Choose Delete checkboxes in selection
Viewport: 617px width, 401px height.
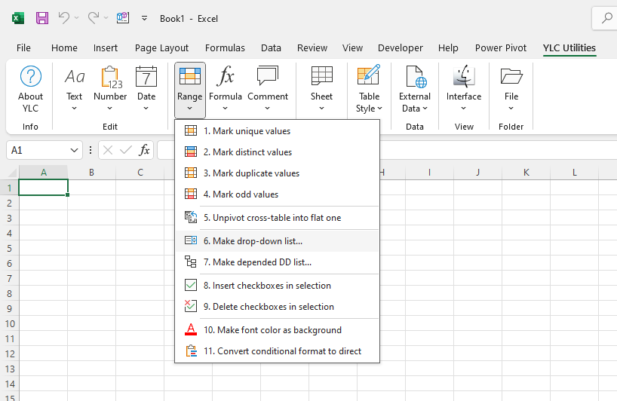[269, 307]
